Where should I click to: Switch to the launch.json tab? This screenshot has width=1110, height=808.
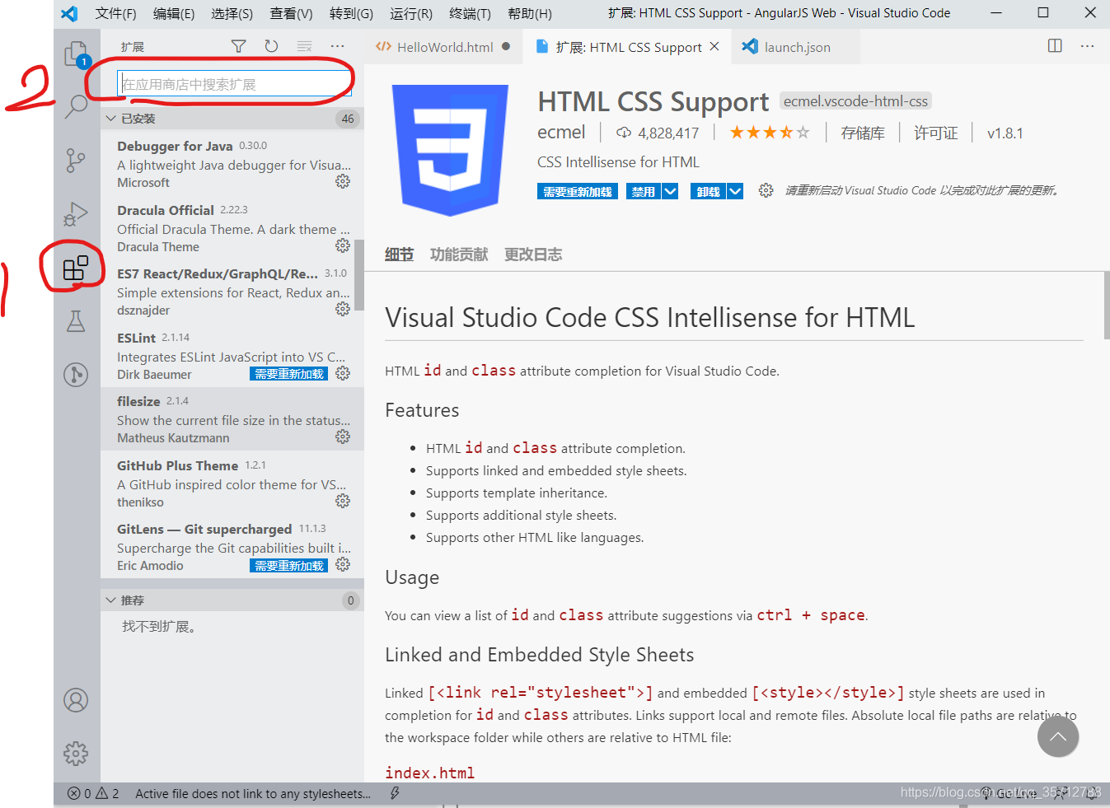coord(797,47)
